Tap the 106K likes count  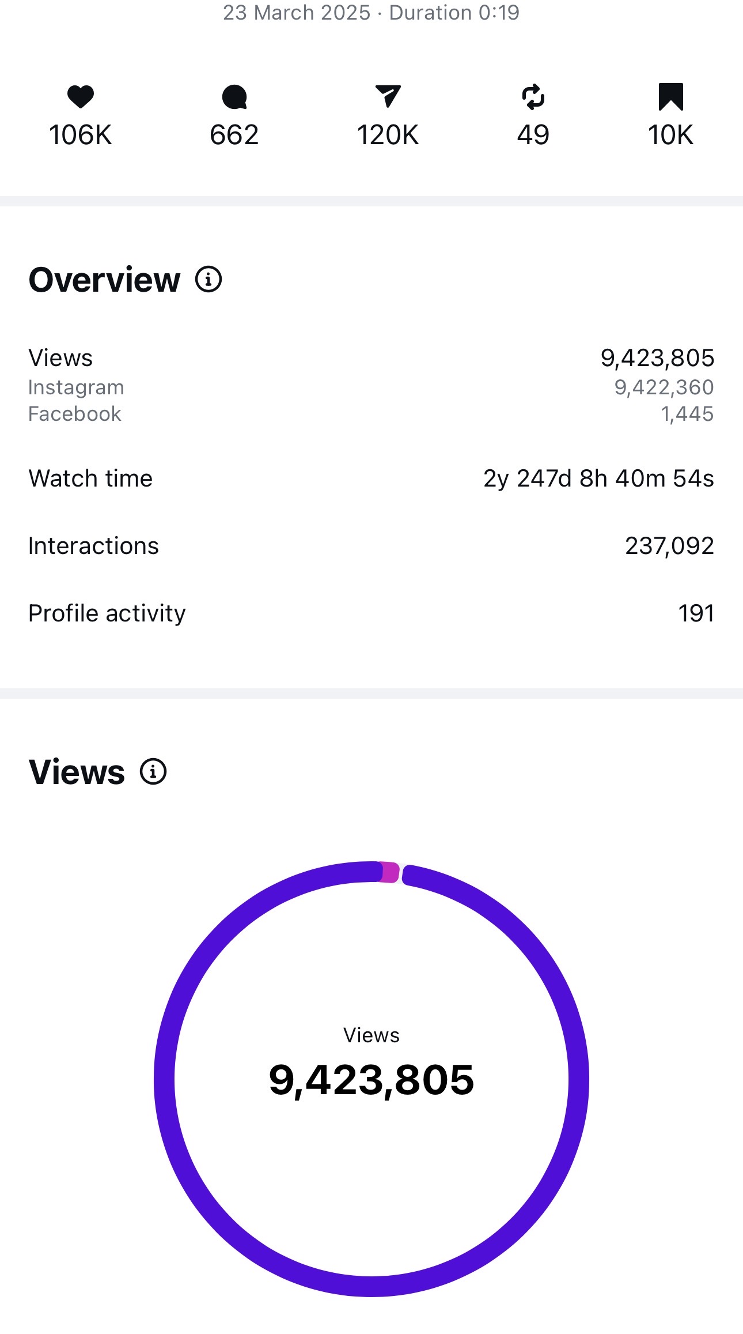80,135
